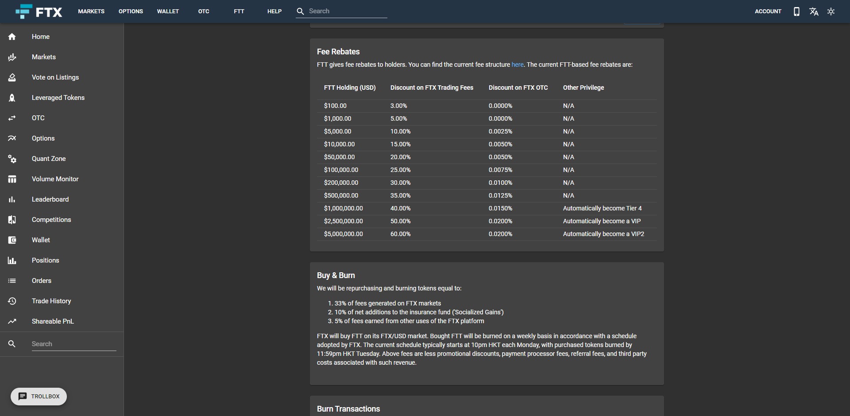Open the HELP top menu

tap(274, 11)
